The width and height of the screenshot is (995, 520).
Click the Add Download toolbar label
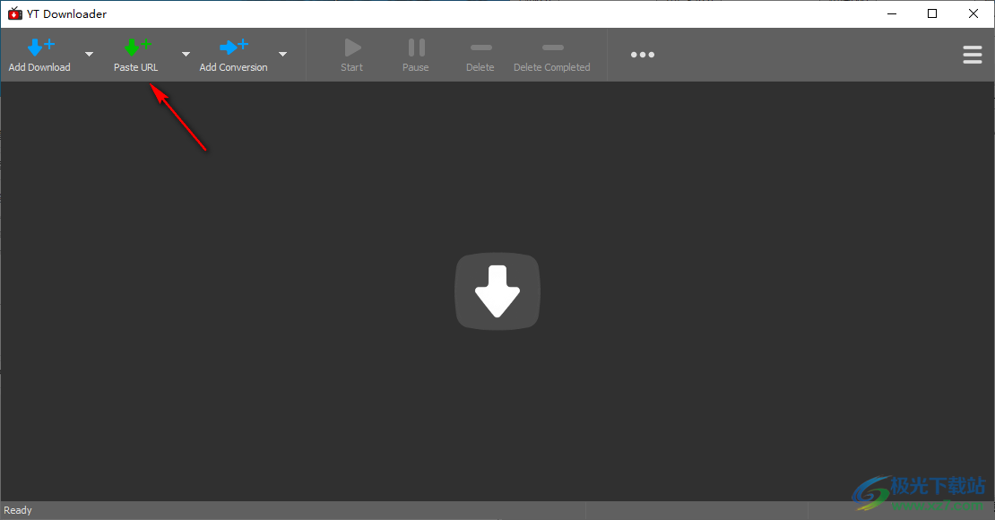point(39,66)
